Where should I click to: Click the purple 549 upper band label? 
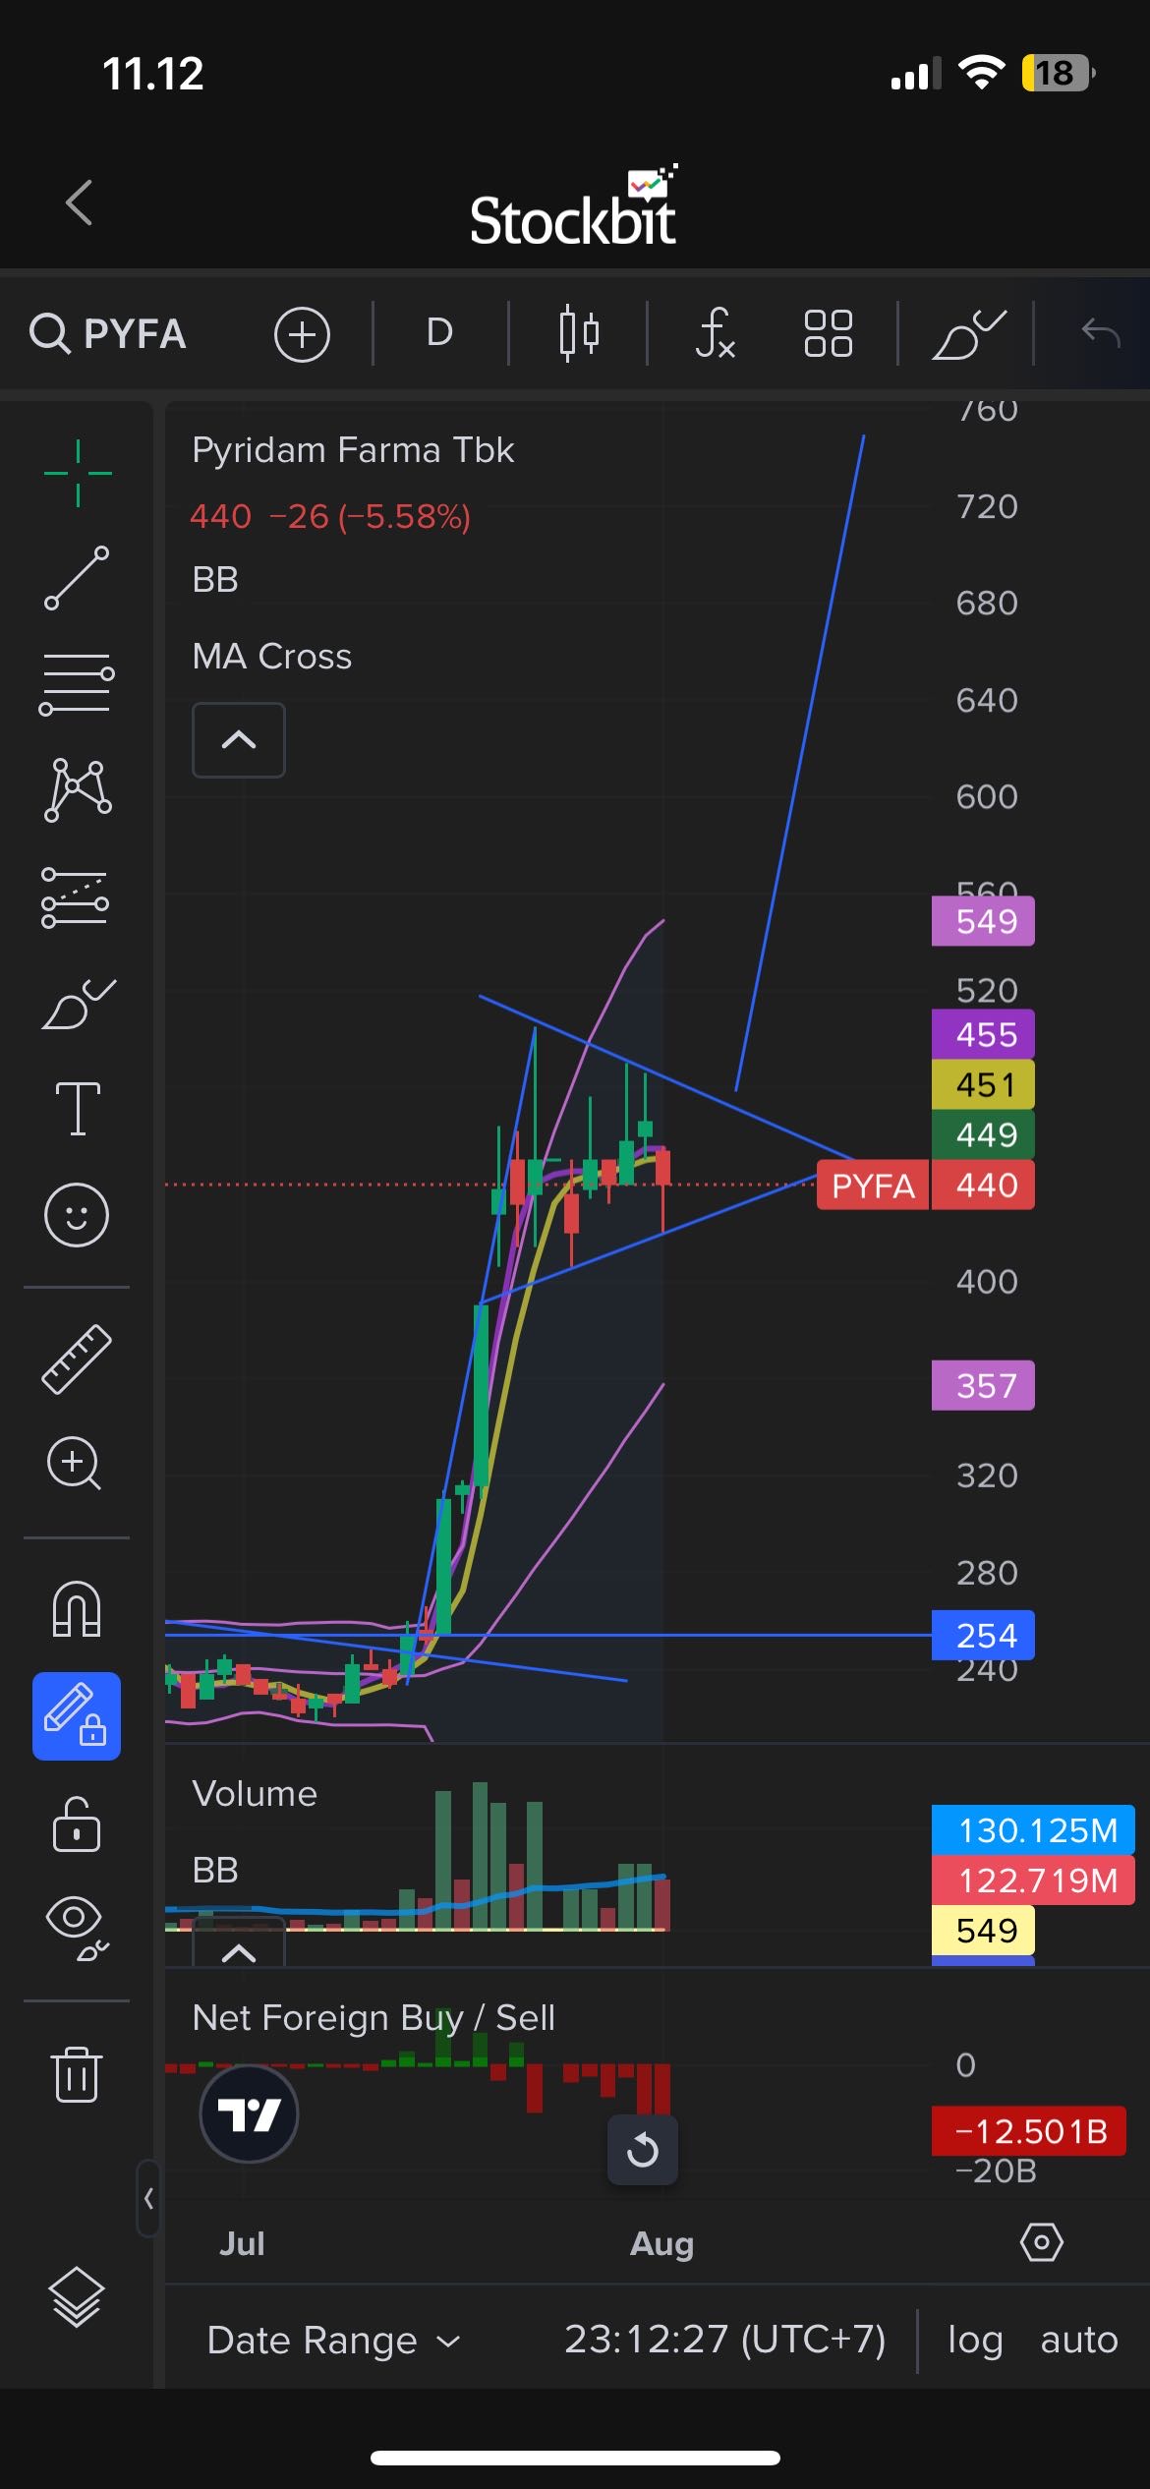pyautogui.click(x=983, y=921)
